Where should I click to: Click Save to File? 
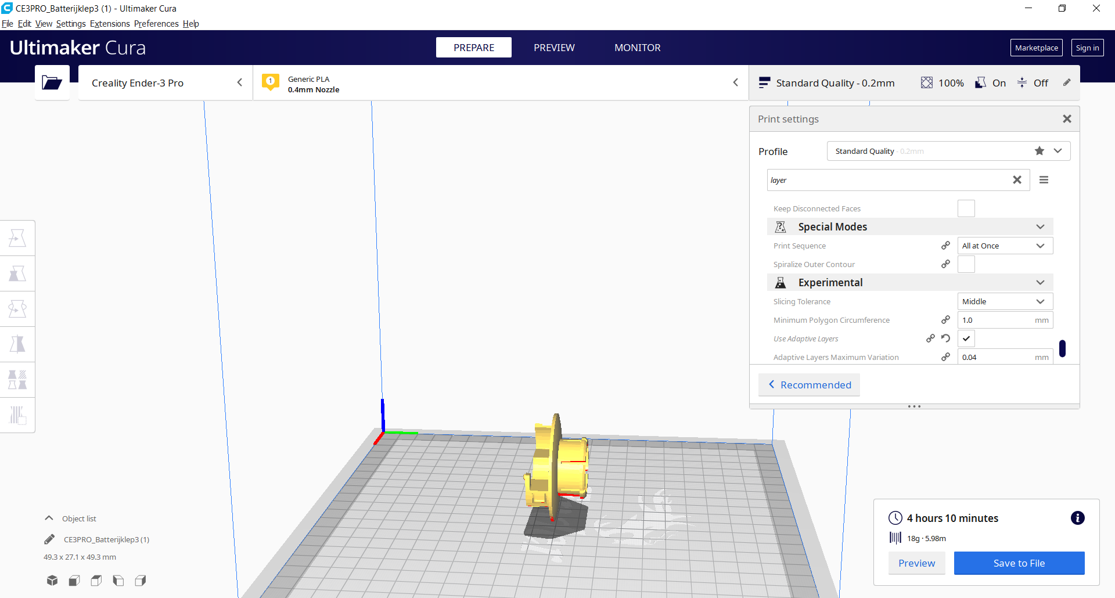tap(1019, 563)
